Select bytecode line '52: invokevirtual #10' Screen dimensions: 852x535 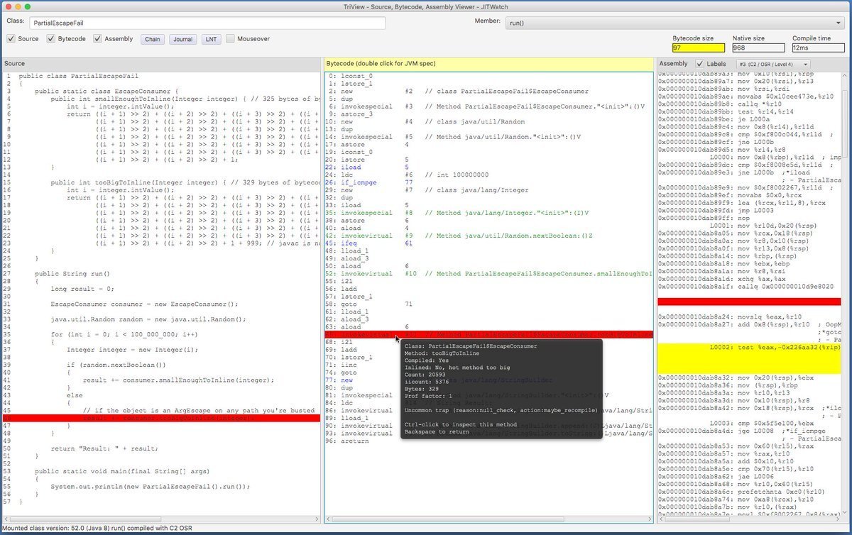click(488, 274)
